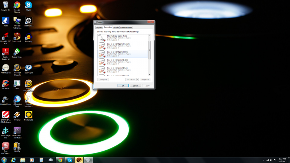The image size is (290, 163).
Task: Open the Skype desktop shortcut
Action: coord(28,5)
